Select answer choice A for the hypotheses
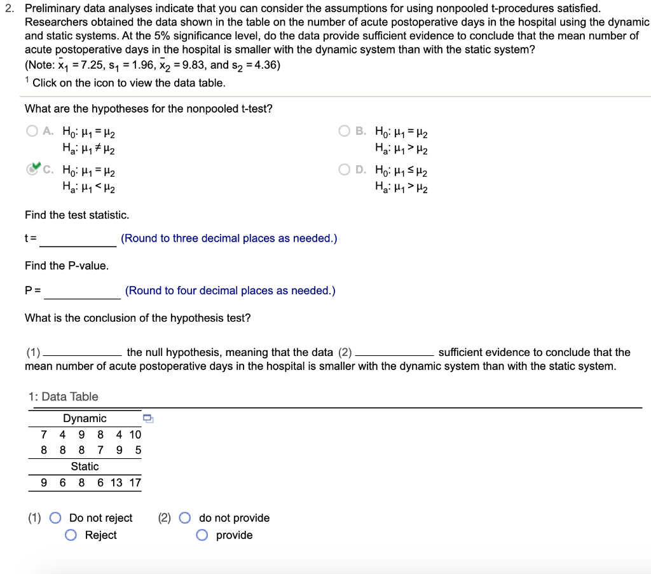 point(31,131)
